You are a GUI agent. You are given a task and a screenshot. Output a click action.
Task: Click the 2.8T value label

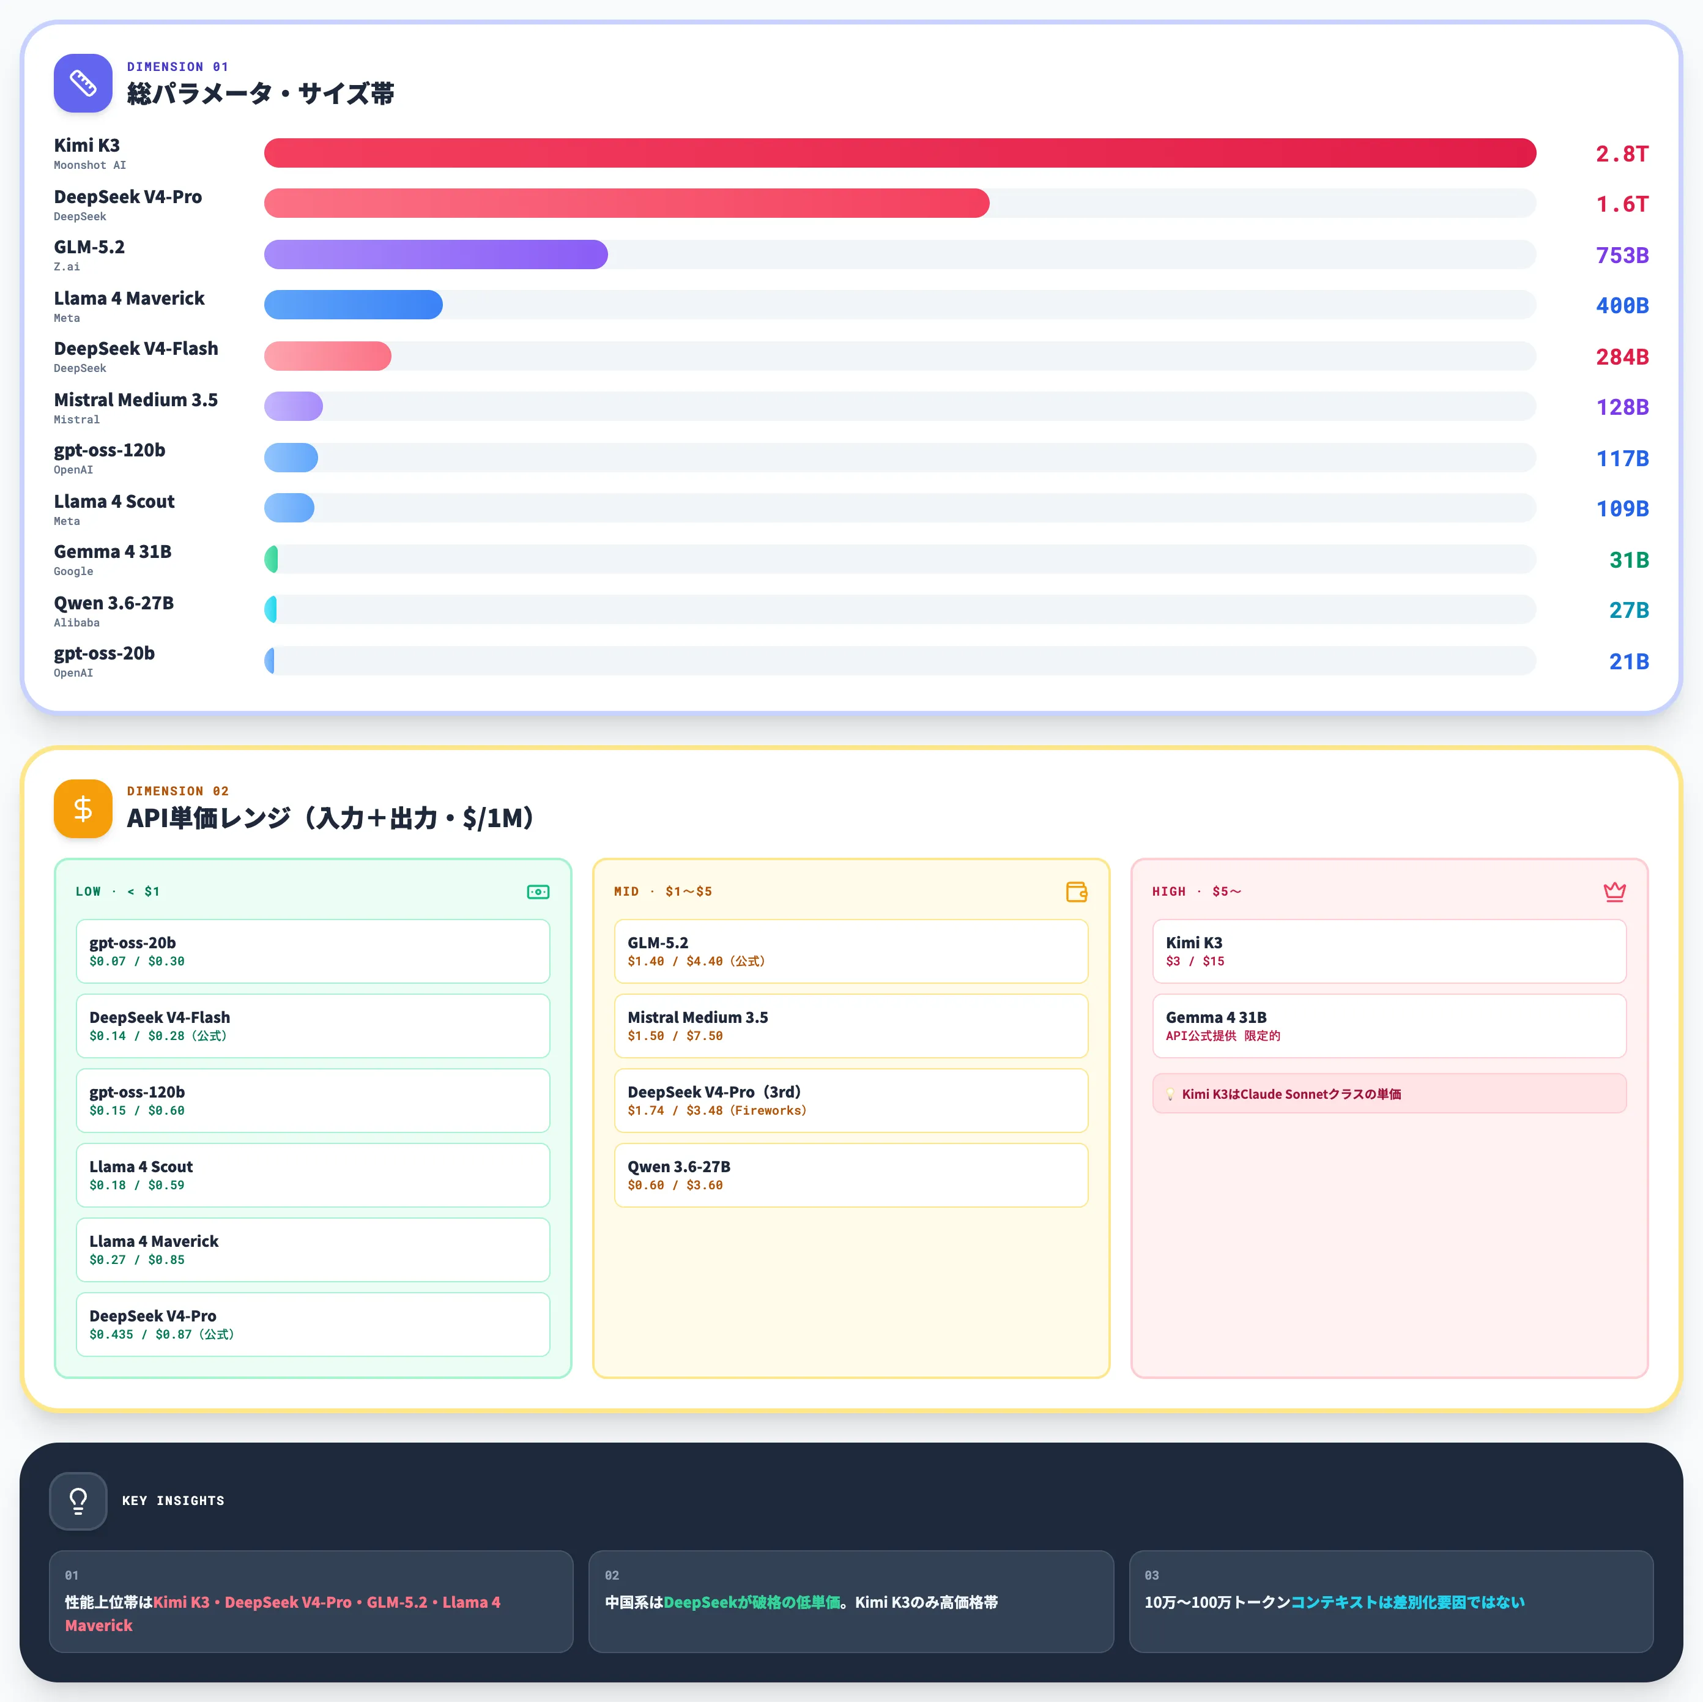(1622, 154)
